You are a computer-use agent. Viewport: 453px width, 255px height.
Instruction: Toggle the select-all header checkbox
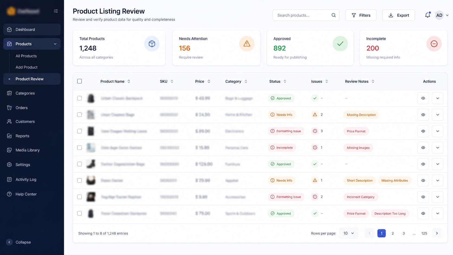[79, 81]
